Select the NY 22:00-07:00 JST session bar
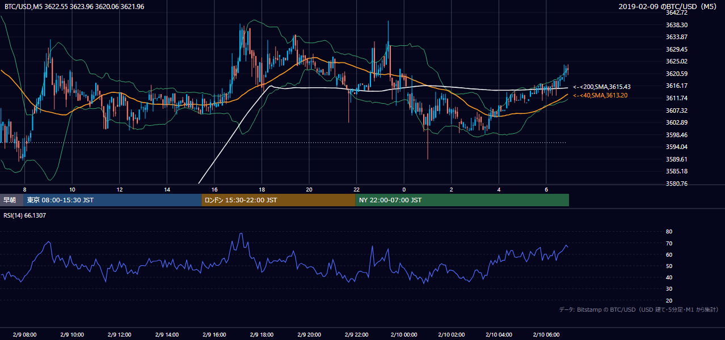 coord(462,200)
